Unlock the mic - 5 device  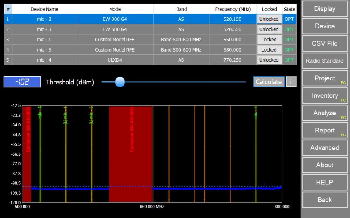[x=269, y=50]
